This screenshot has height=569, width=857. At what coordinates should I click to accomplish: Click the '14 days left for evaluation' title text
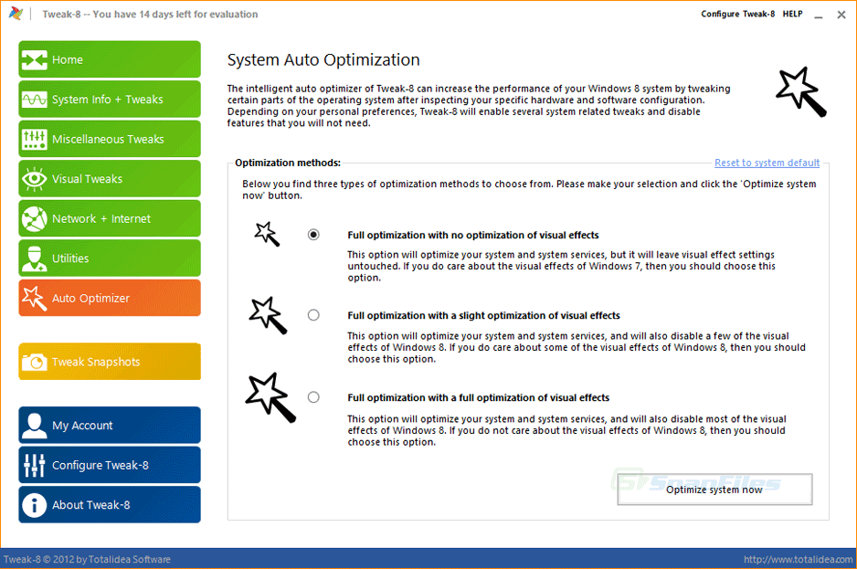(198, 15)
